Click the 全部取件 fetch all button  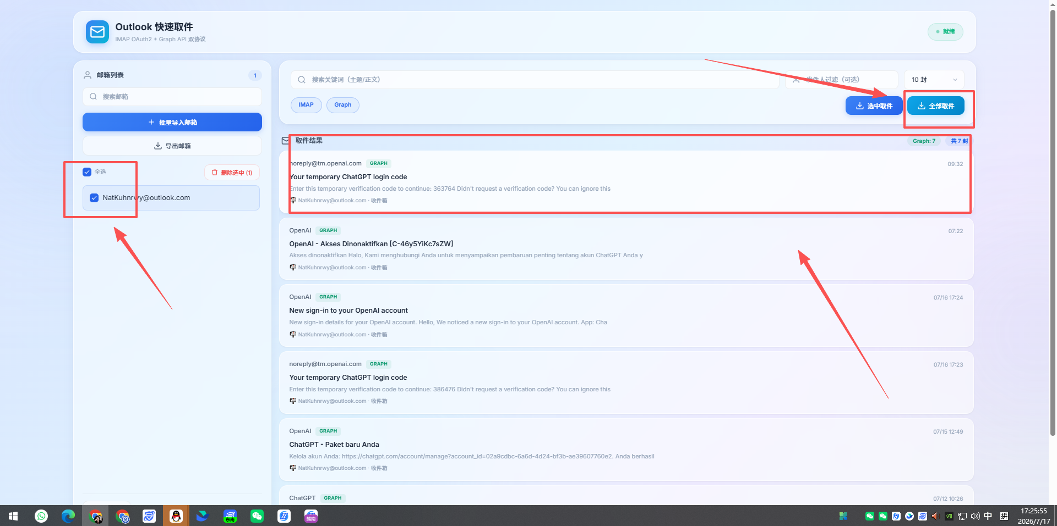pos(936,106)
